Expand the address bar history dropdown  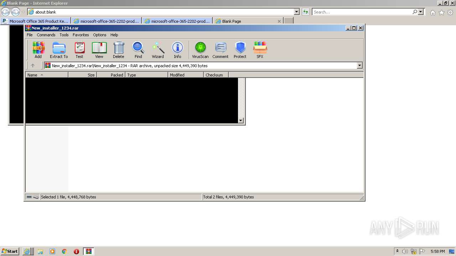tap(297, 12)
